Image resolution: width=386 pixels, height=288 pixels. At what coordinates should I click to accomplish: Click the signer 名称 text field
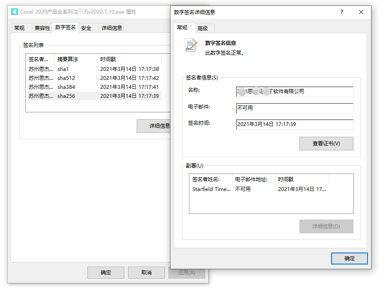[295, 91]
